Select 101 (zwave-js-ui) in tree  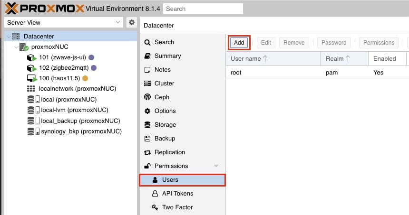tap(63, 57)
